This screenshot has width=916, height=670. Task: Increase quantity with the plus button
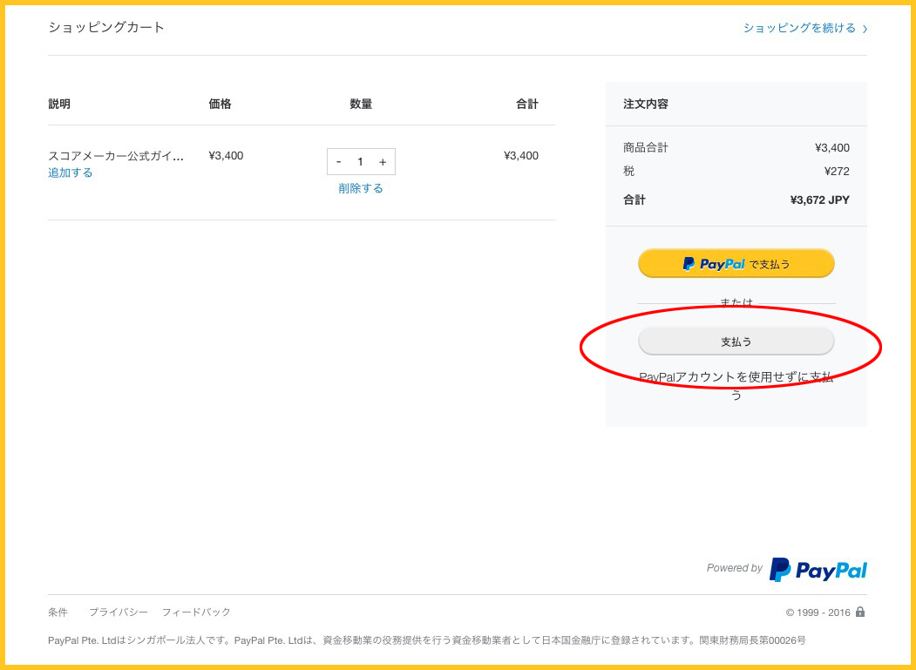click(383, 162)
